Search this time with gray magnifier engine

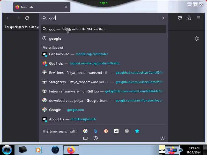tap(127, 131)
